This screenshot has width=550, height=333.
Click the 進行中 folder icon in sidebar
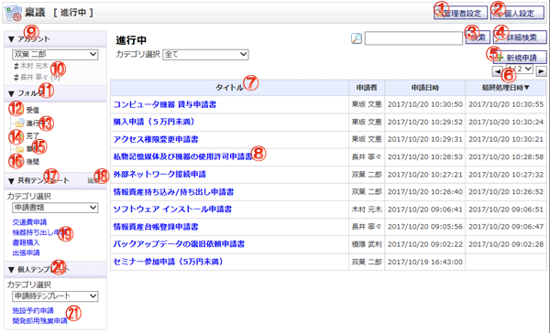19,123
